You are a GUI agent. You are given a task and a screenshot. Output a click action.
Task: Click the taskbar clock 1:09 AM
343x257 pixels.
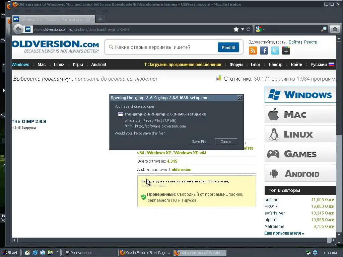coord(330,253)
